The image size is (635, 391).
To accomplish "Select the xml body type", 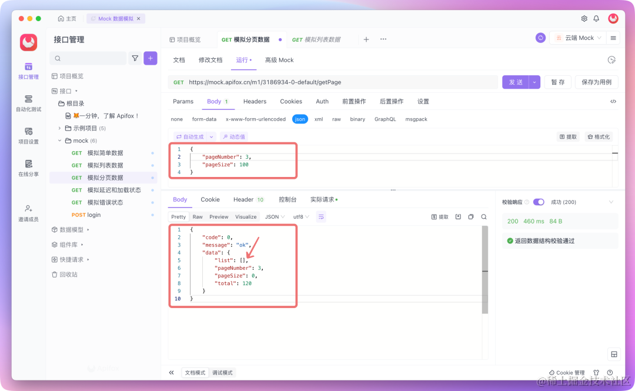I will 319,119.
